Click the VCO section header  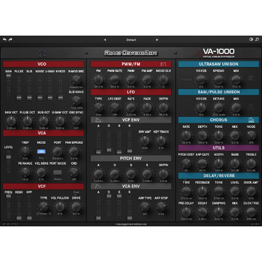(x=43, y=64)
